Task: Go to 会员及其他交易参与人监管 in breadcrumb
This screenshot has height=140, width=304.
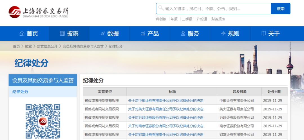Action: pos(83,46)
